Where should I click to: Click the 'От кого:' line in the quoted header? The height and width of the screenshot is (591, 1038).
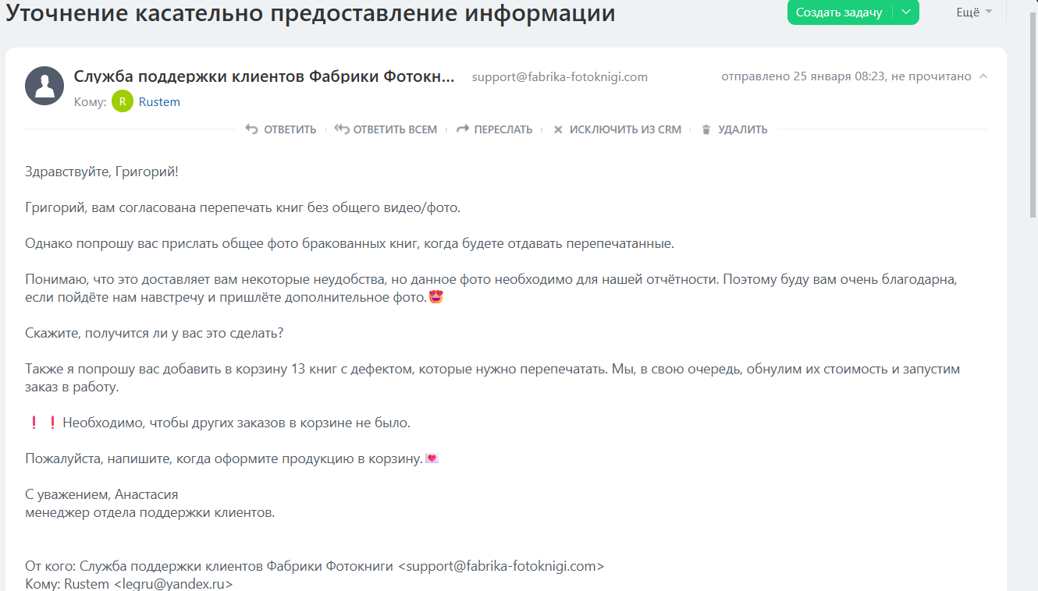coord(315,566)
